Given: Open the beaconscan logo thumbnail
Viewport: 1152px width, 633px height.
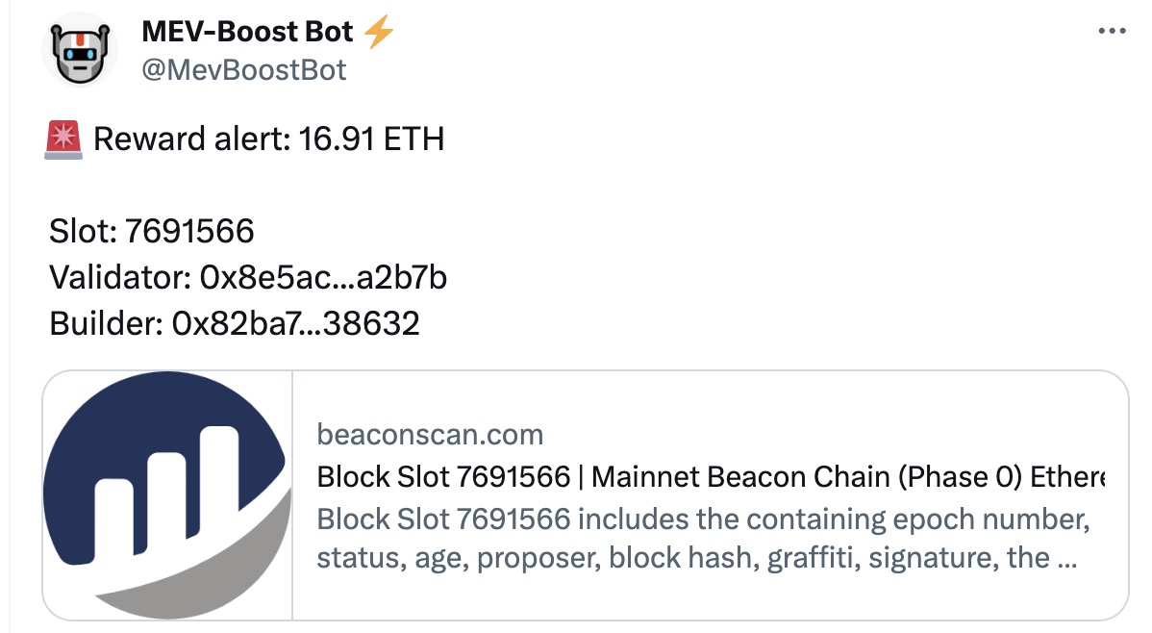Looking at the screenshot, I should click(x=167, y=494).
